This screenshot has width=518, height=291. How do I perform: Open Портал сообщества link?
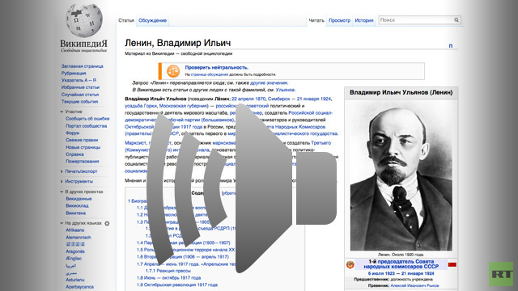point(87,126)
